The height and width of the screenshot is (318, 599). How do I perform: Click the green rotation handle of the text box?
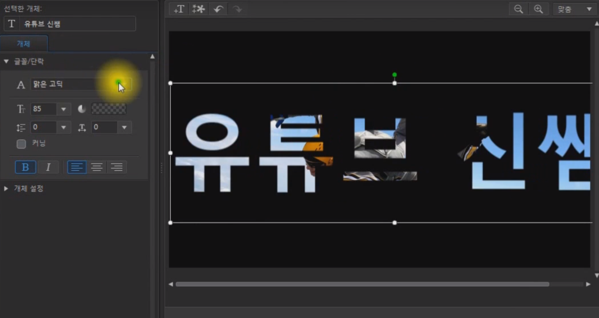395,75
